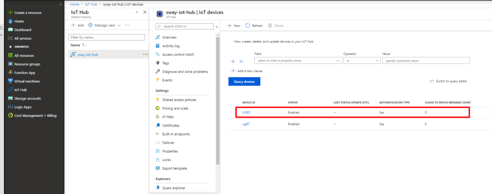Image resolution: width=492 pixels, height=194 pixels.
Task: Add a filter clause with the plus icon
Action: pyautogui.click(x=233, y=61)
